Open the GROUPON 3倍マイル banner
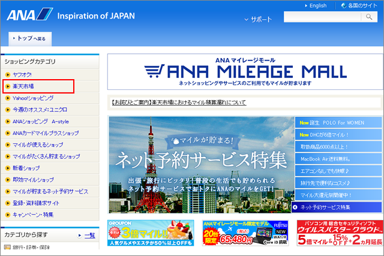Viewport: 384px width, 256px height. 151,233
